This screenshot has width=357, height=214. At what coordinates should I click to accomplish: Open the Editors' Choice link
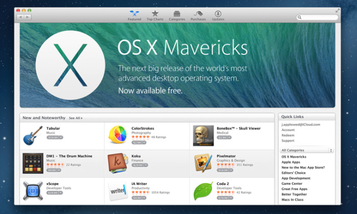(293, 173)
